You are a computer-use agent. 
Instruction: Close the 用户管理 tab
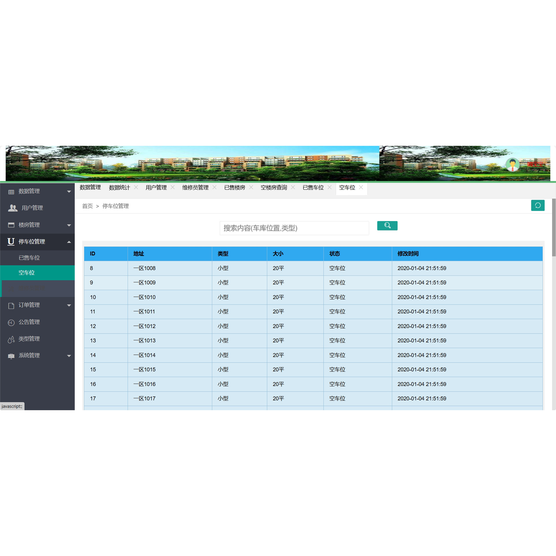pos(173,187)
